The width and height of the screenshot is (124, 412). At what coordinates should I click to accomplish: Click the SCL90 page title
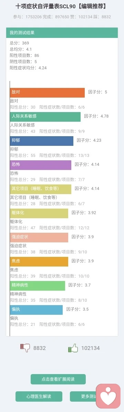[x=62, y=6]
